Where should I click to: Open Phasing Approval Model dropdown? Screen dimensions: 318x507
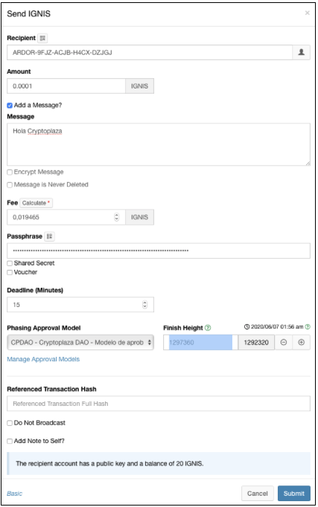(x=80, y=343)
